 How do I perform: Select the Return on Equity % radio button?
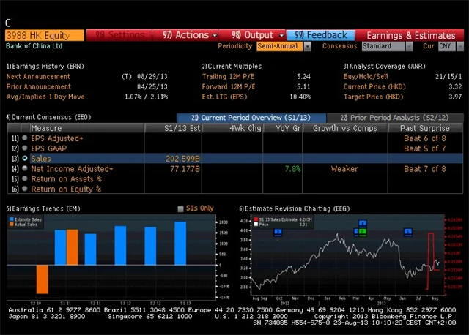[26, 189]
